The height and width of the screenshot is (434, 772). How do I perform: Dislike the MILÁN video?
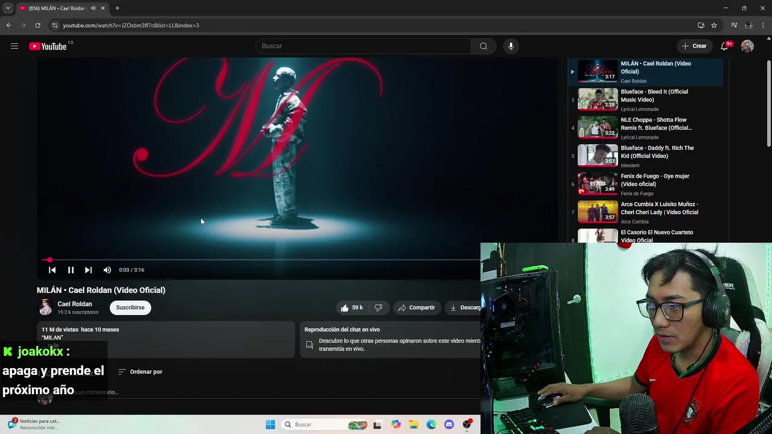(x=378, y=307)
